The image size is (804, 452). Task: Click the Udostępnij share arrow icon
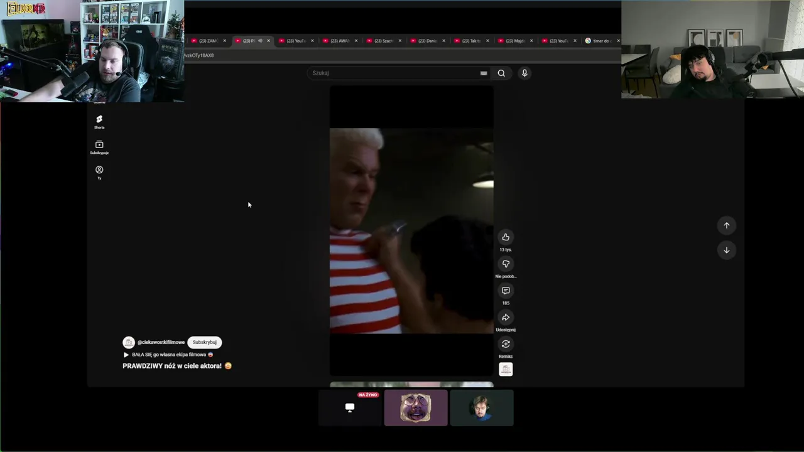click(506, 317)
